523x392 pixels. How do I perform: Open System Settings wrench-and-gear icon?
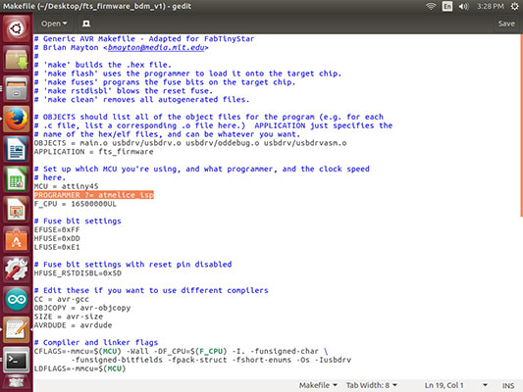tap(17, 269)
